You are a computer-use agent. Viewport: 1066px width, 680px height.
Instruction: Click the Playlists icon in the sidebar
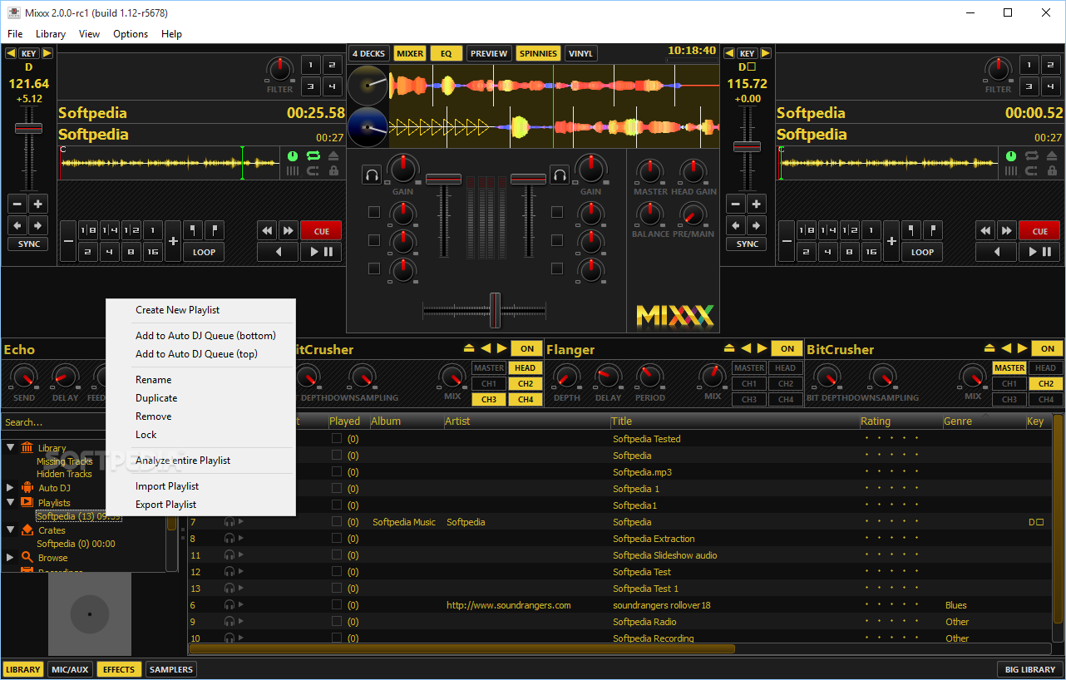pyautogui.click(x=27, y=502)
